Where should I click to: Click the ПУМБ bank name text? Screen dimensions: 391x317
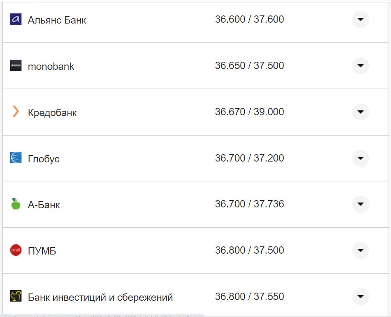(42, 251)
